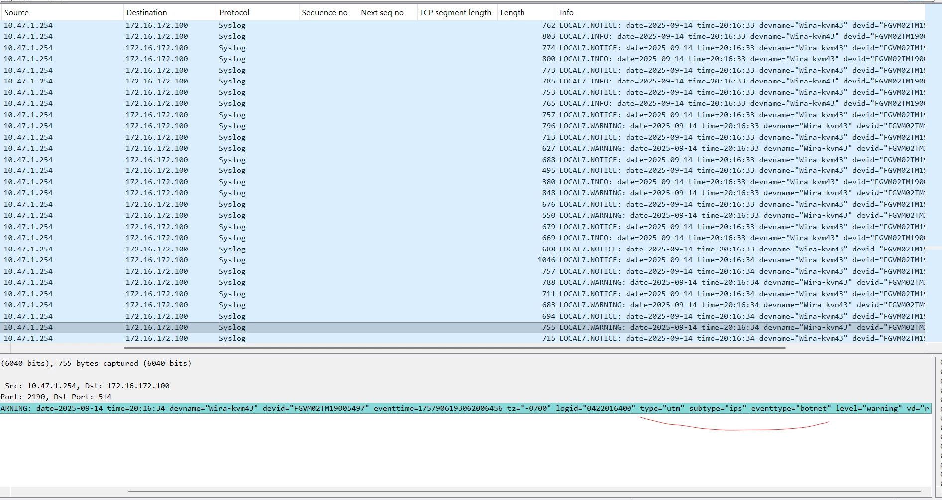
Task: Select the LOCAL7.WARNING packet with length 796
Action: pos(462,126)
